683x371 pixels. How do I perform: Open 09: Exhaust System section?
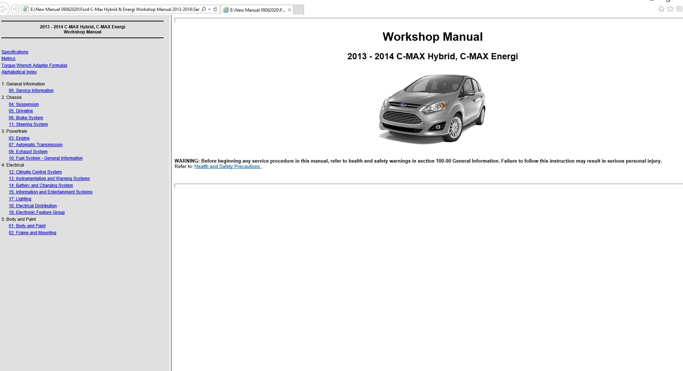click(x=28, y=152)
